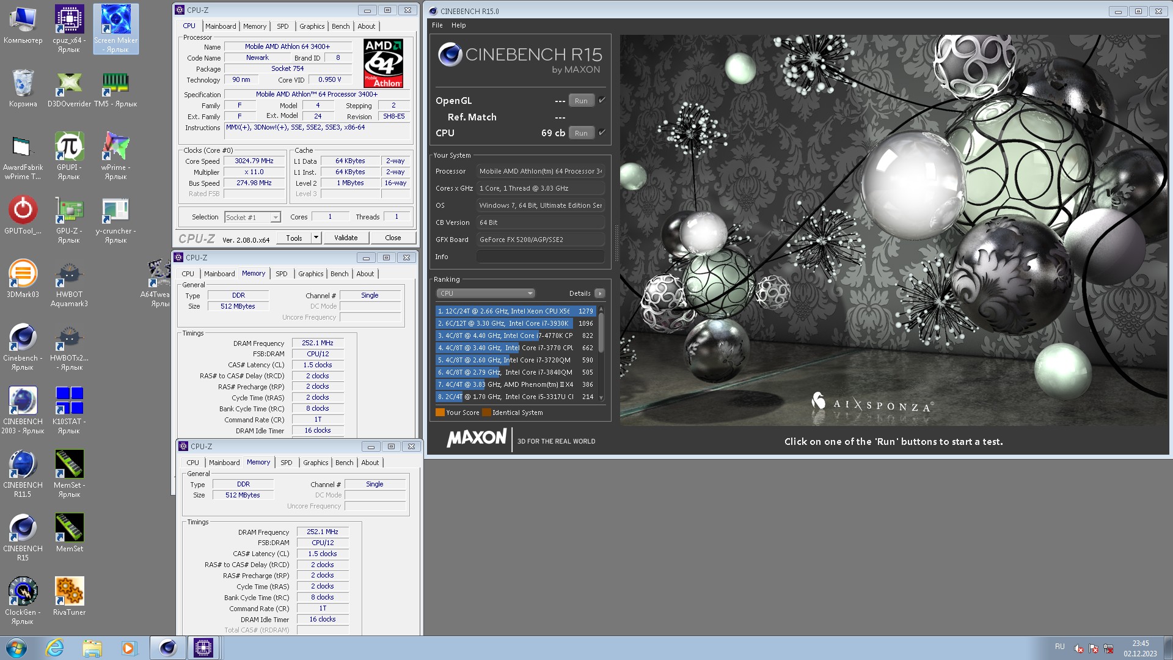This screenshot has width=1173, height=660.
Task: Click the RU language indicator
Action: point(1059,647)
